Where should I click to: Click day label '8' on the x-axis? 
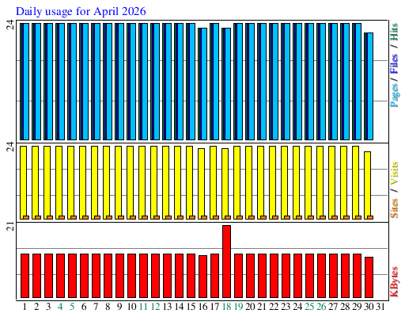tap(108, 307)
